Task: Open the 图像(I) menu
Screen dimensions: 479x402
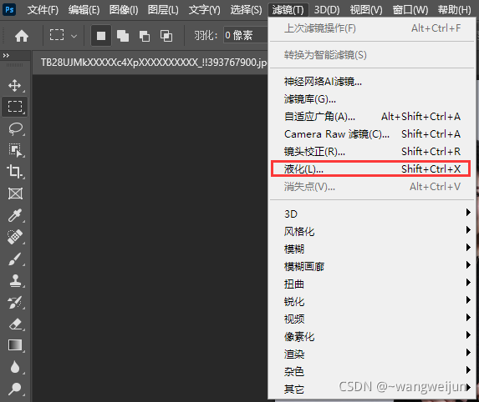Action: [x=124, y=10]
